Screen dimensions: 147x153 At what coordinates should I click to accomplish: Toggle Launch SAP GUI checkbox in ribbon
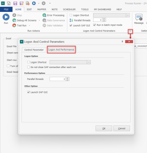tap(71, 25)
